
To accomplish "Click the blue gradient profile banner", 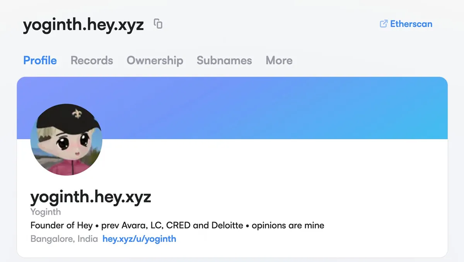I will point(271,108).
